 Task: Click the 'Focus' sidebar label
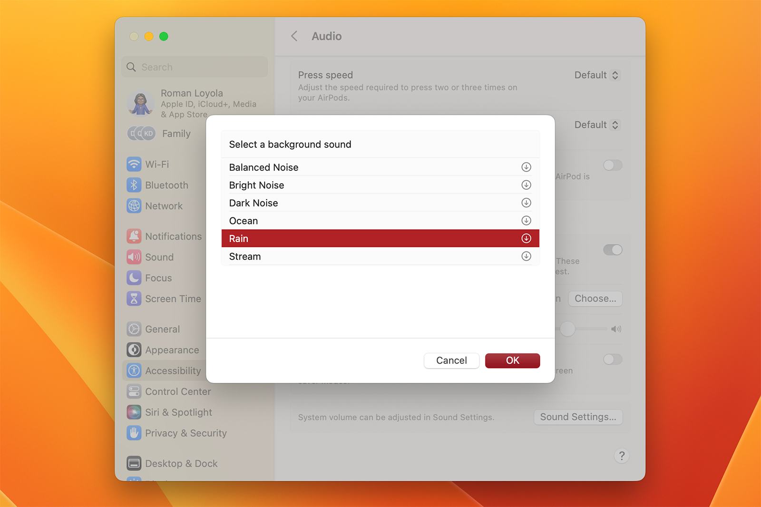pos(158,278)
